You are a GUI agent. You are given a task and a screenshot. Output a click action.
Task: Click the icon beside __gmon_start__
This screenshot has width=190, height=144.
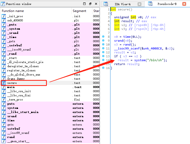4,141
